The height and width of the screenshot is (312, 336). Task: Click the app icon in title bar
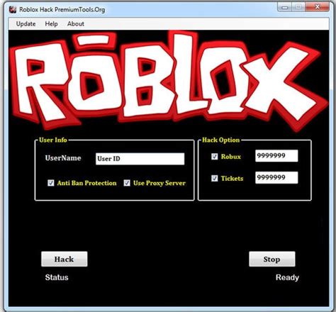coord(13,10)
